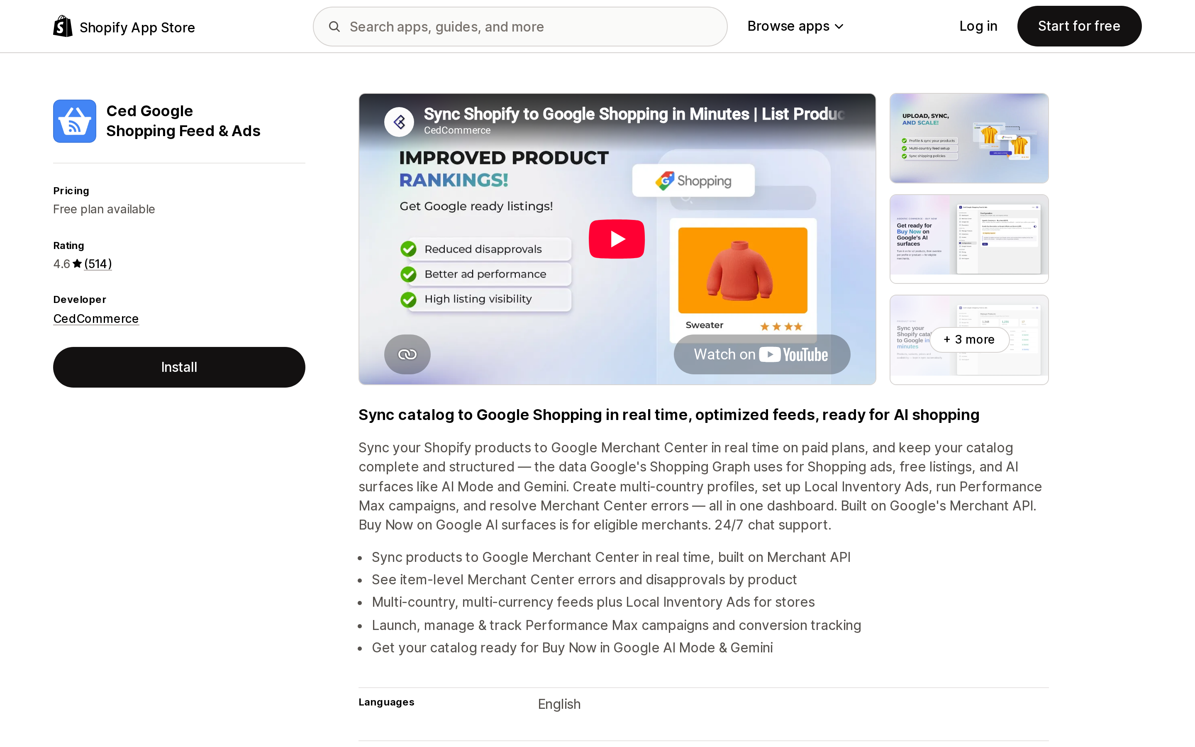Focus the Search apps, guides, and more field
This screenshot has height=747, width=1195.
pyautogui.click(x=520, y=27)
